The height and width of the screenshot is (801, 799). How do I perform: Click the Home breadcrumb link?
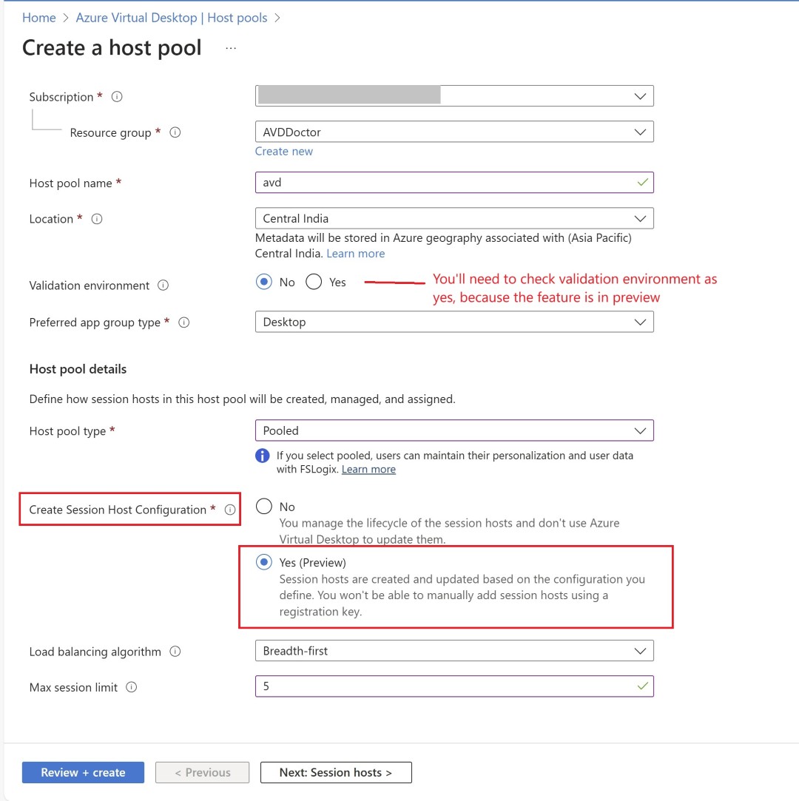tap(38, 18)
